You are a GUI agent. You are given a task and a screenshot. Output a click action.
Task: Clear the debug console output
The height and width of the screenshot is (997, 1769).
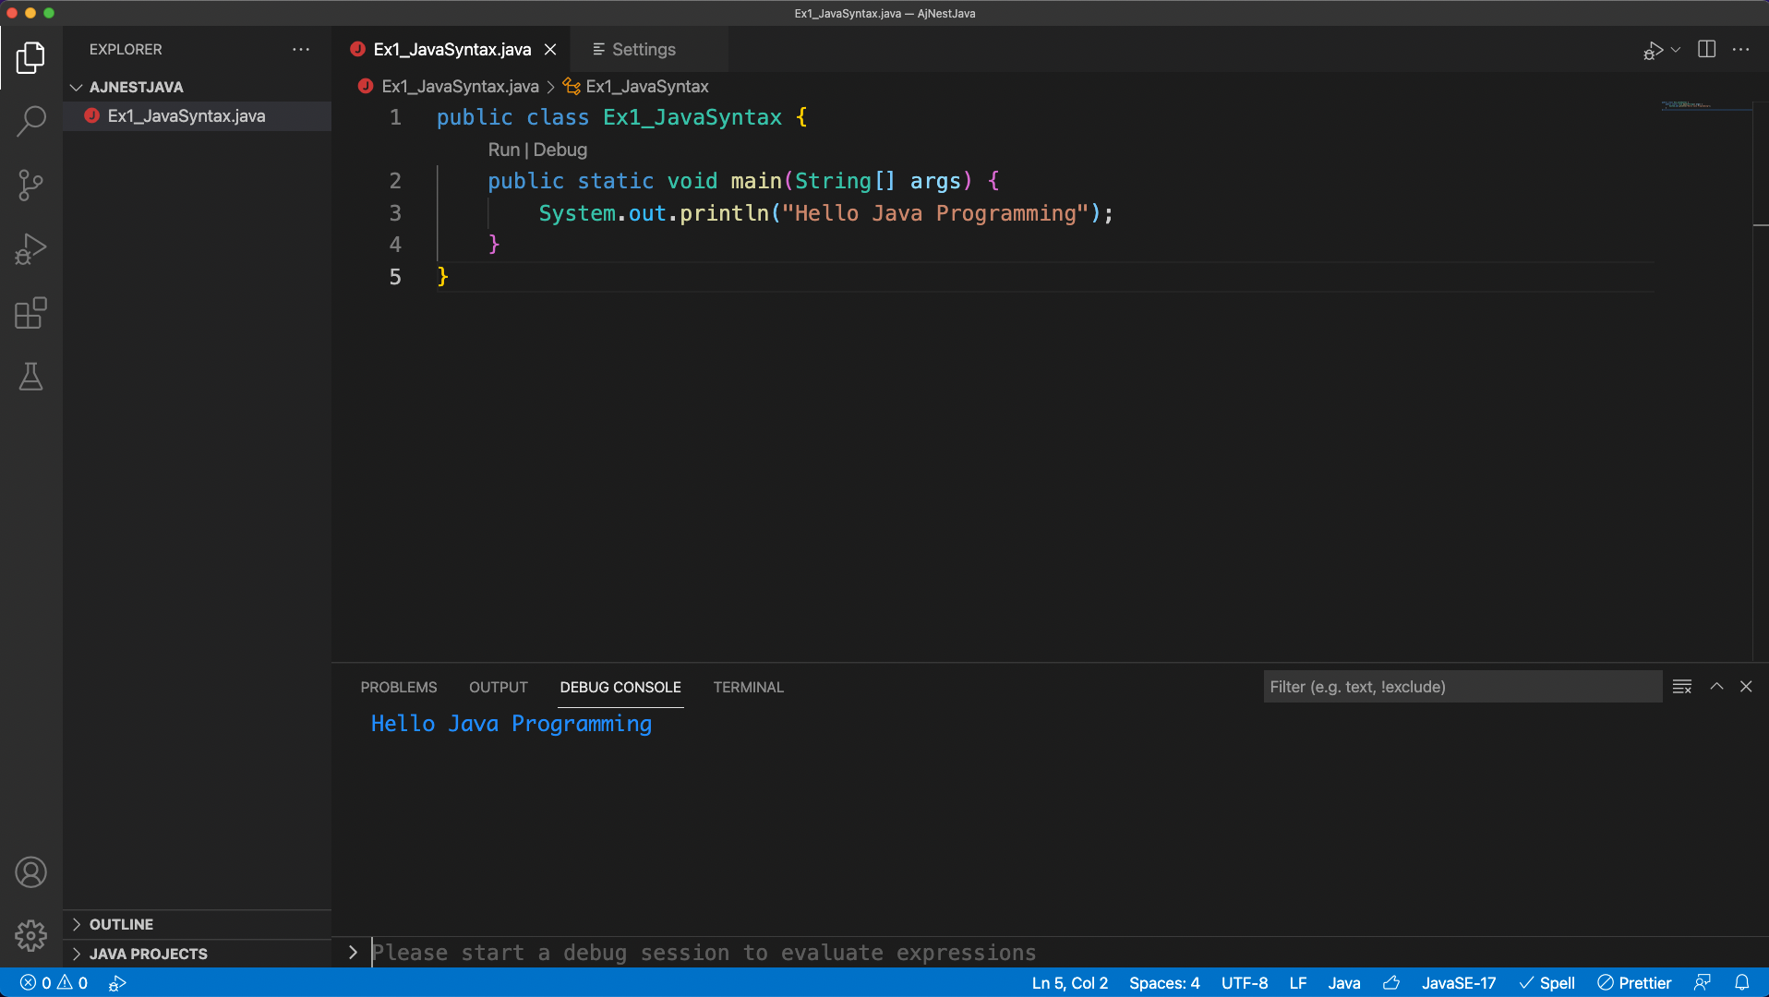(1681, 687)
